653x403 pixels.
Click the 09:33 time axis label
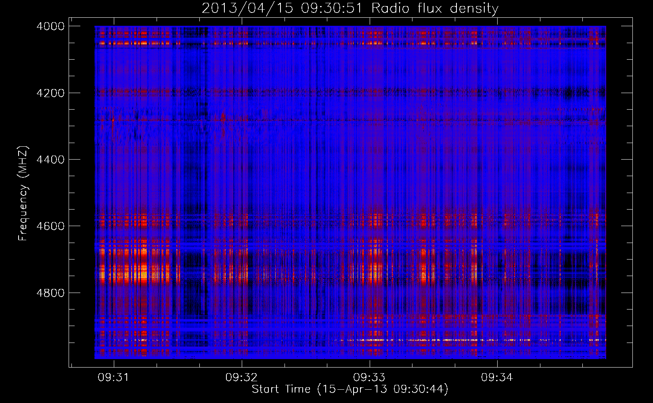(x=369, y=377)
